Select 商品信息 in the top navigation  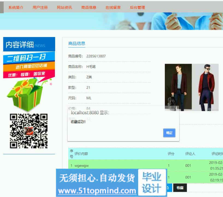click(x=89, y=7)
